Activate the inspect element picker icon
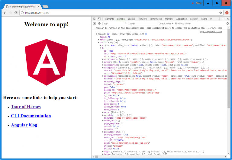Screen dimensions: 232x160 coord(95,19)
